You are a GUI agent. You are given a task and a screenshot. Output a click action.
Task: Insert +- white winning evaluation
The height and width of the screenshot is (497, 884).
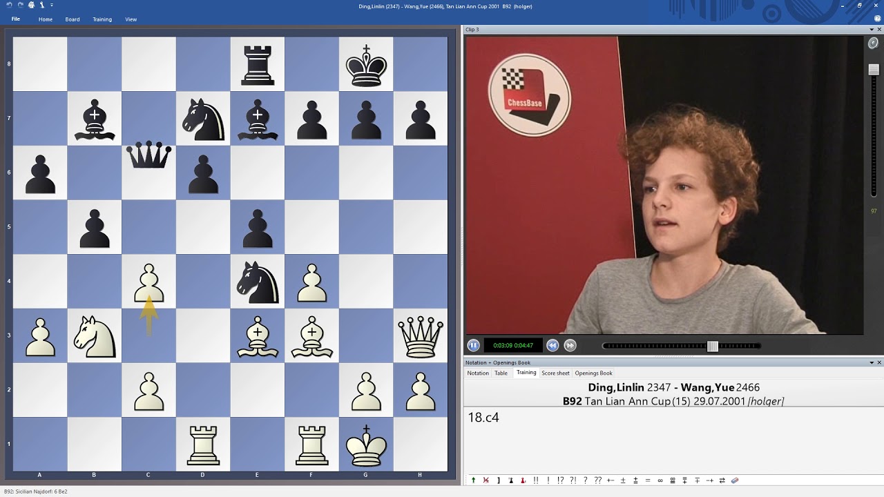coord(611,480)
